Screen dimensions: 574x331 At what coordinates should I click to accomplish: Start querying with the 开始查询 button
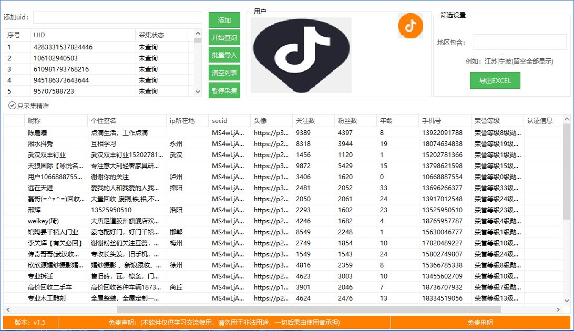coord(224,38)
